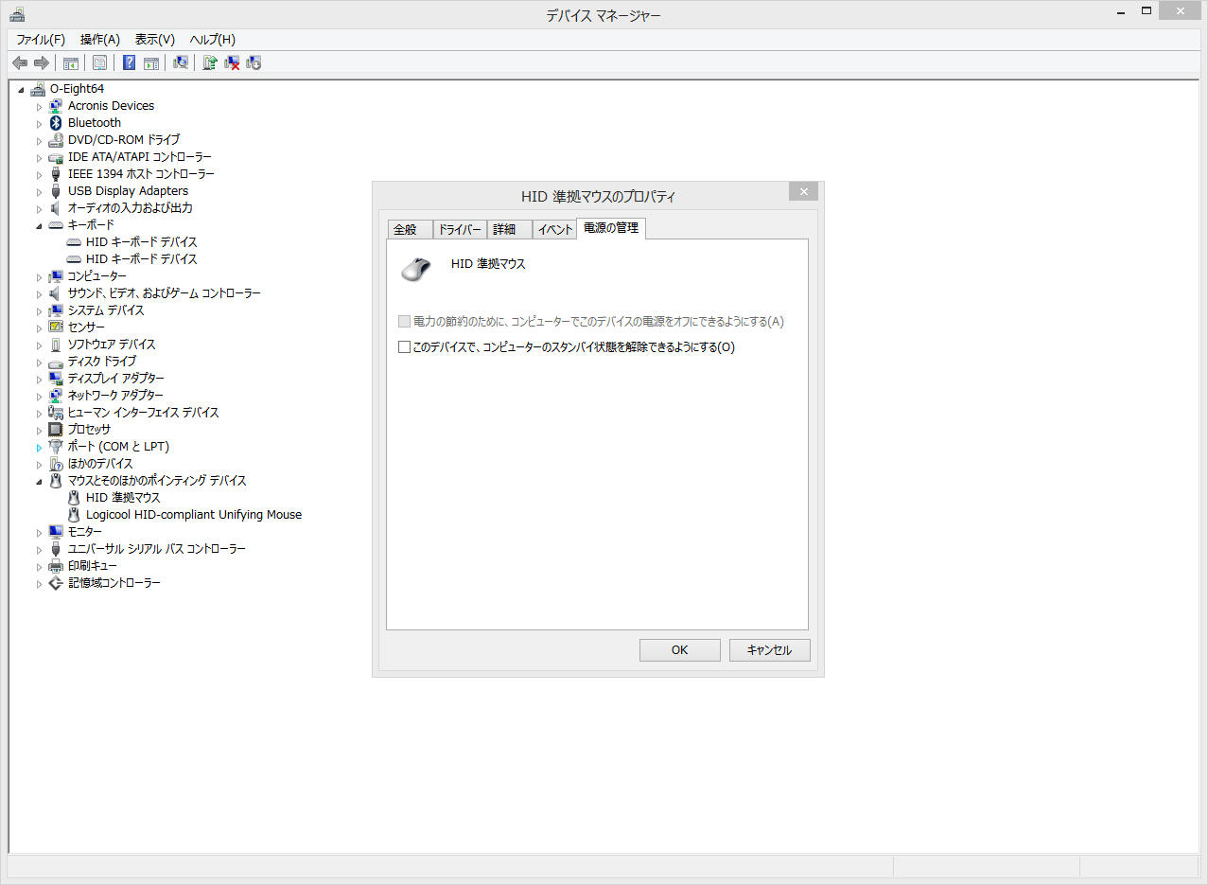The image size is (1208, 885).
Task: Select Logicool HID-compliant Unifying Mouse
Action: pos(193,515)
